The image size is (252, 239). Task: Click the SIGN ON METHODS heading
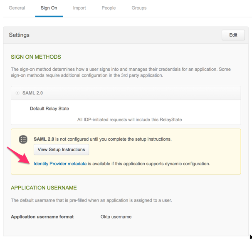tap(36, 57)
